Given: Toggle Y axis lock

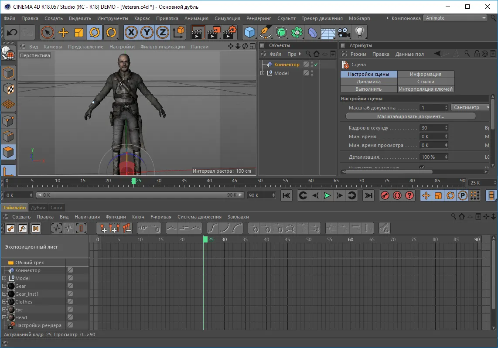Looking at the screenshot, I should (x=147, y=32).
